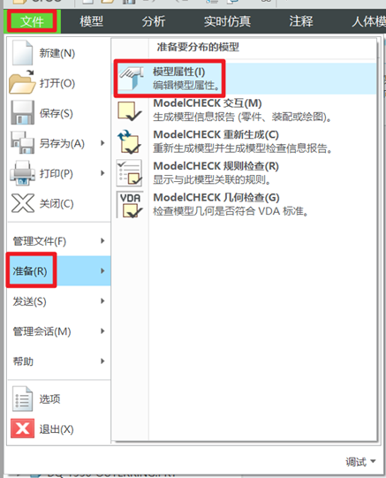Select the 准备(R) menu entry
Viewport: 386px width, 478px height.
[58, 270]
